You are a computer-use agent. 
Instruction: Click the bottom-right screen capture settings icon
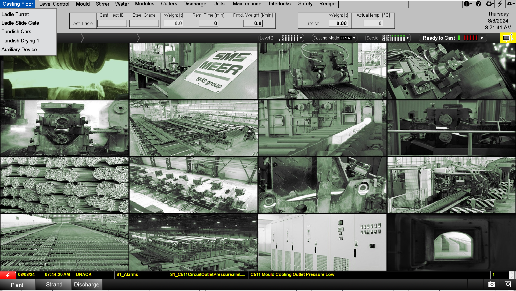pos(508,284)
